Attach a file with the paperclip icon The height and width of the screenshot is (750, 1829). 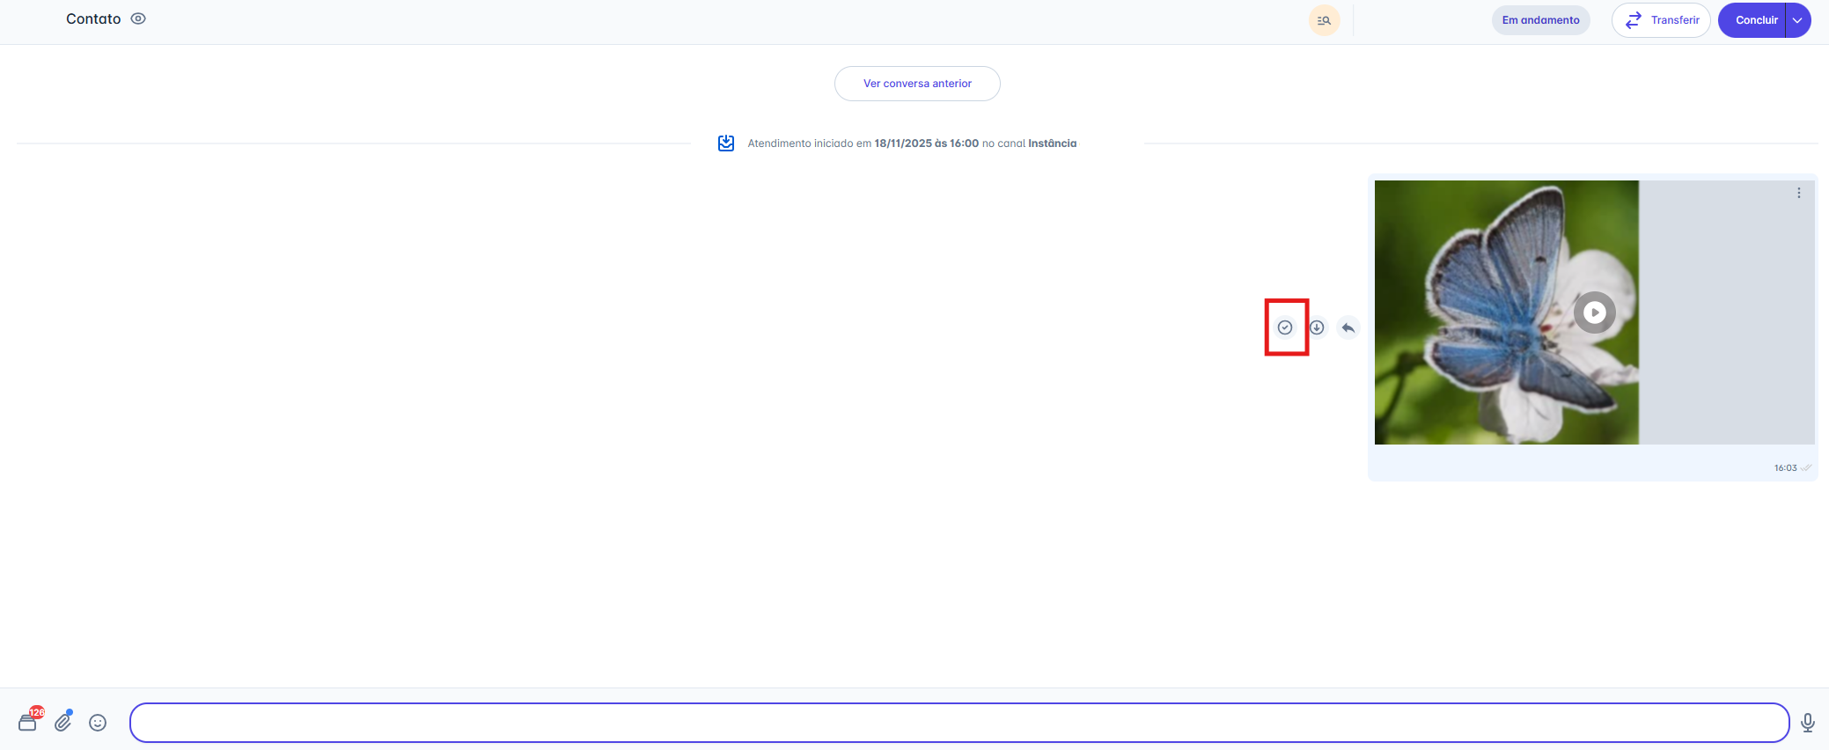63,722
